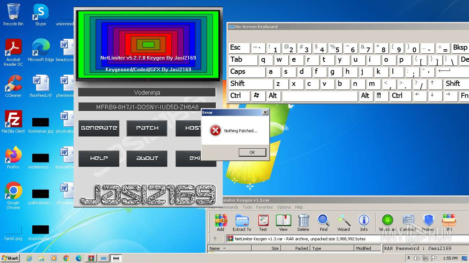Open the Recycle Bin desktop icon
The height and width of the screenshot is (263, 469).
pos(13,15)
